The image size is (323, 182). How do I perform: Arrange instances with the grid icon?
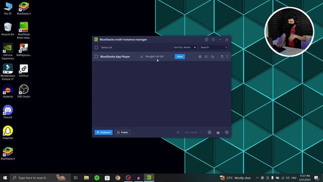tap(209, 132)
